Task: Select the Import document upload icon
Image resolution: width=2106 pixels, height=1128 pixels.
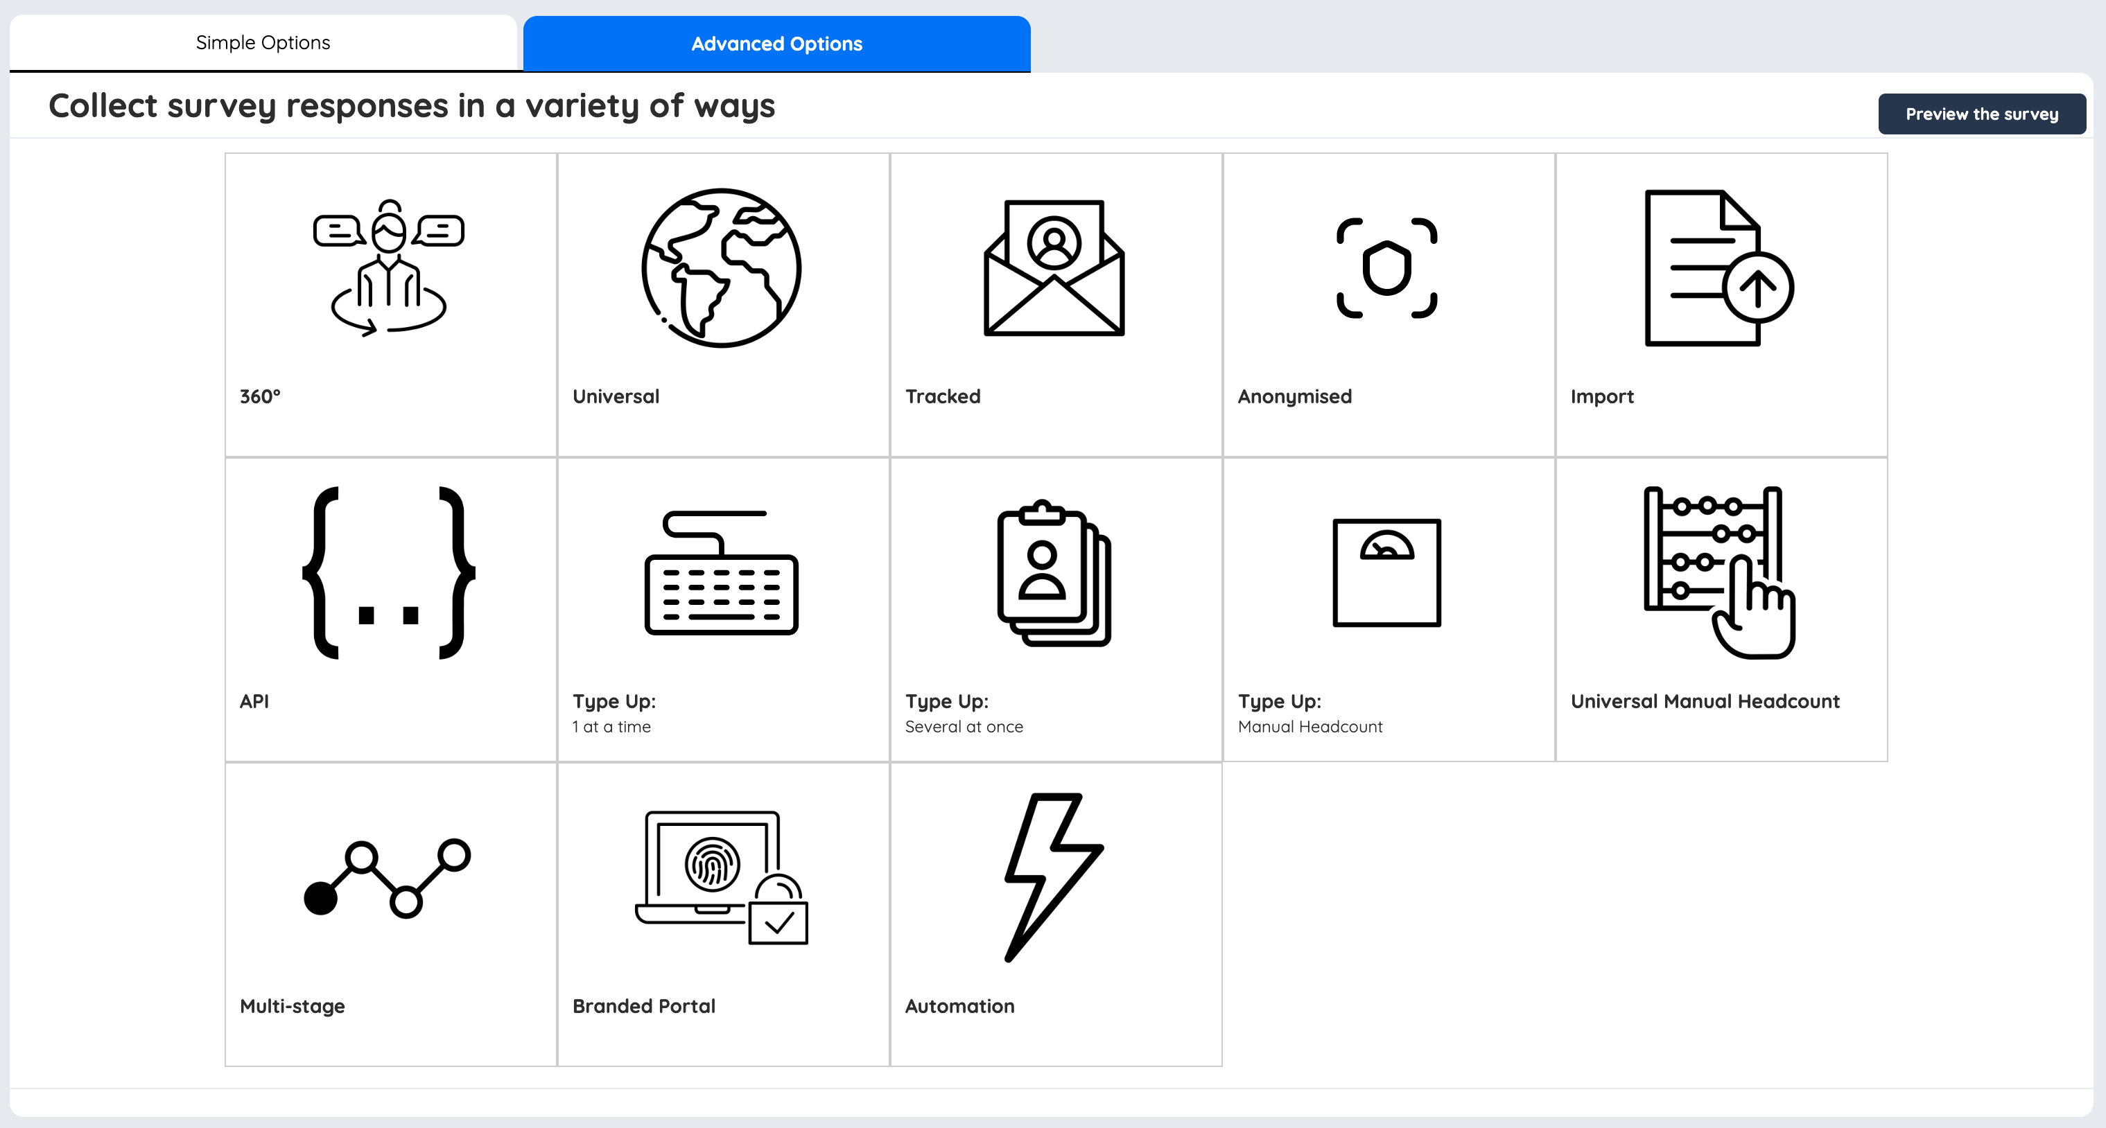Action: click(1718, 268)
